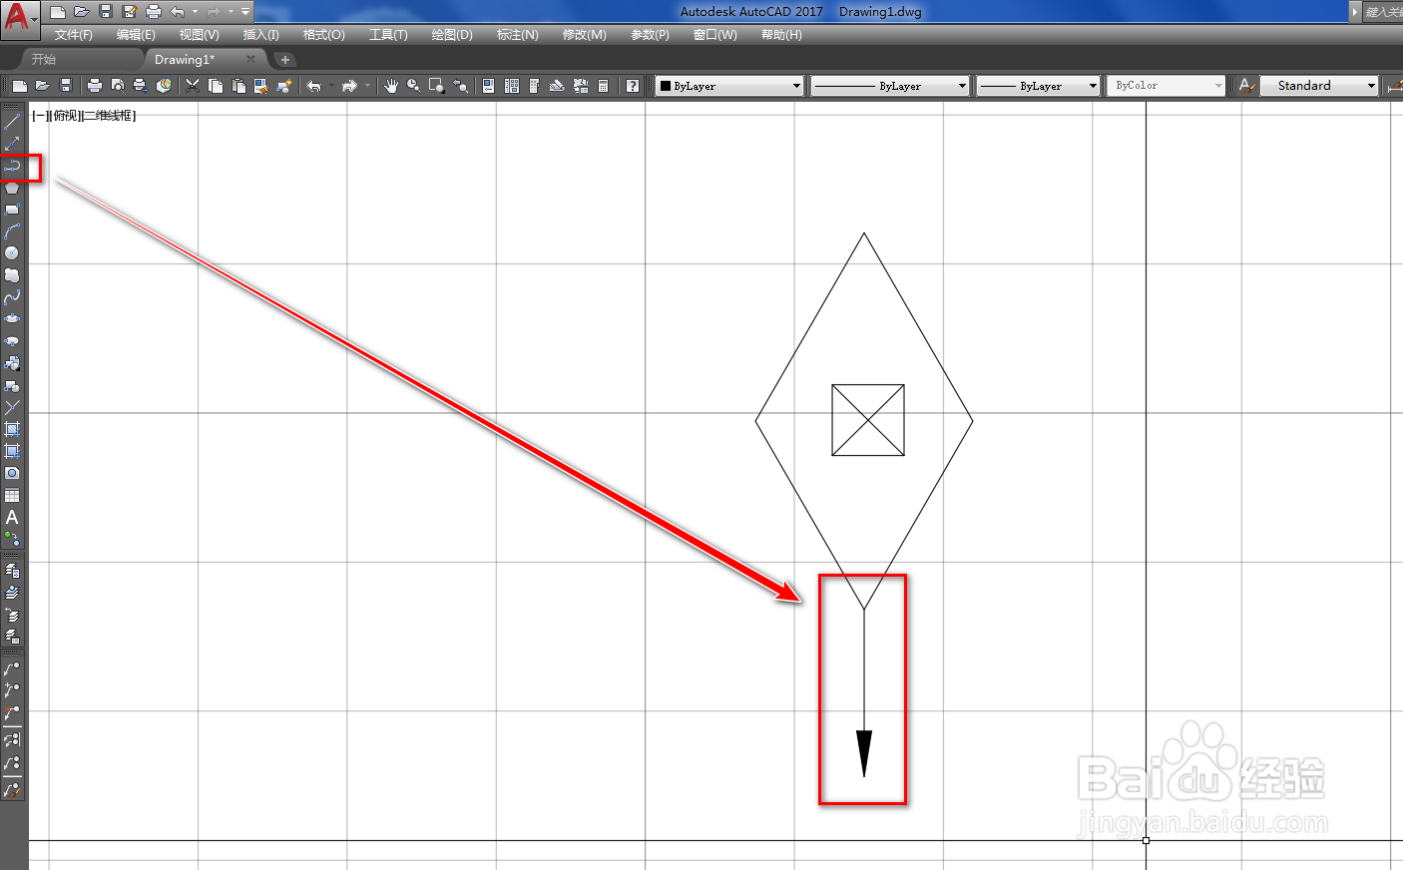Click the Zoom Window icon
This screenshot has width=1403, height=870.
click(x=436, y=86)
